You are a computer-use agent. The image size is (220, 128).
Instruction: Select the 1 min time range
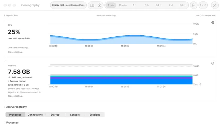click(111, 5)
